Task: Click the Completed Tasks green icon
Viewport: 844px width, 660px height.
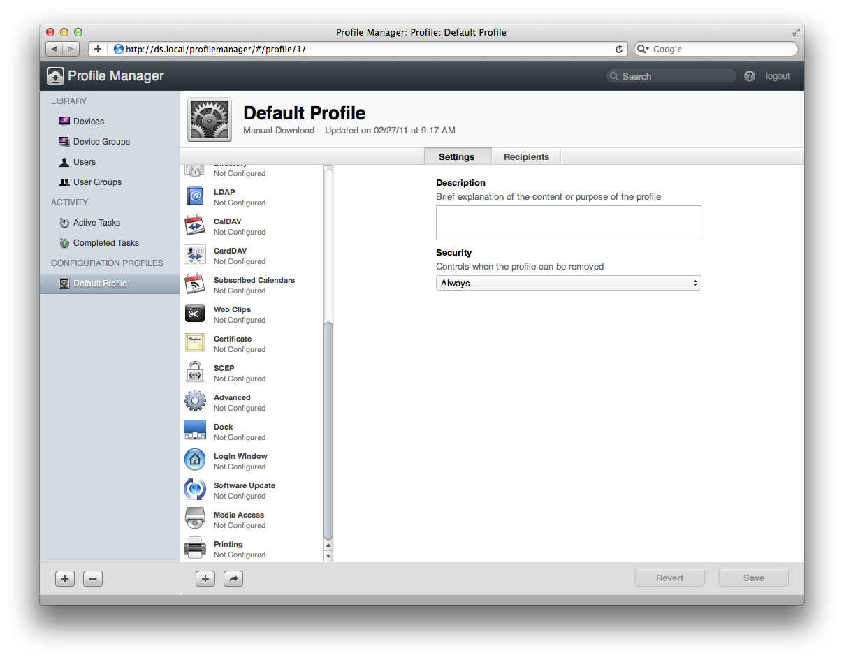Action: click(x=64, y=243)
